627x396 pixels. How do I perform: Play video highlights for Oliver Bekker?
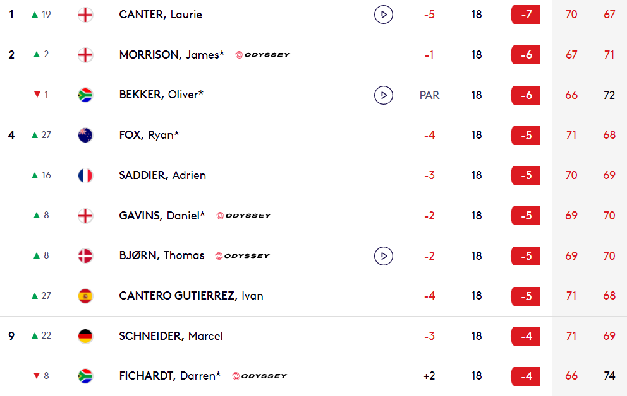384,95
